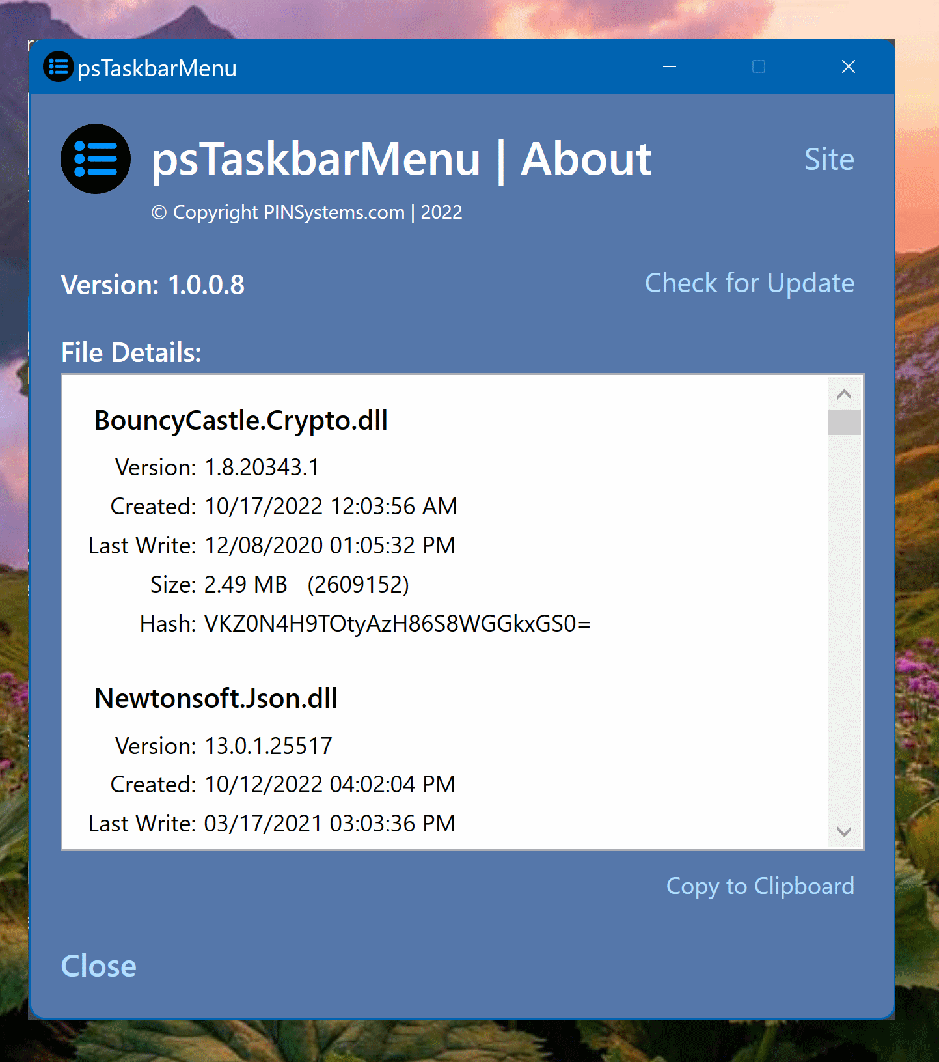Click last write 12/08/2020 01:05:32 PM
939x1062 pixels.
(x=329, y=546)
